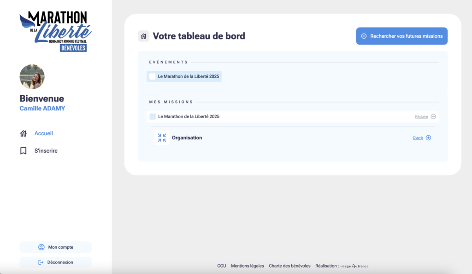Click the house icon next to Accueil
472x274 pixels.
point(24,133)
